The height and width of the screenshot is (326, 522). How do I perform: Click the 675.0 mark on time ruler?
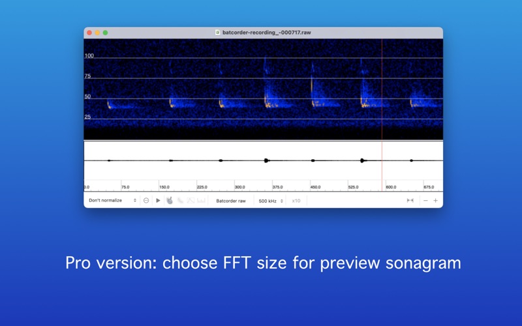[429, 187]
